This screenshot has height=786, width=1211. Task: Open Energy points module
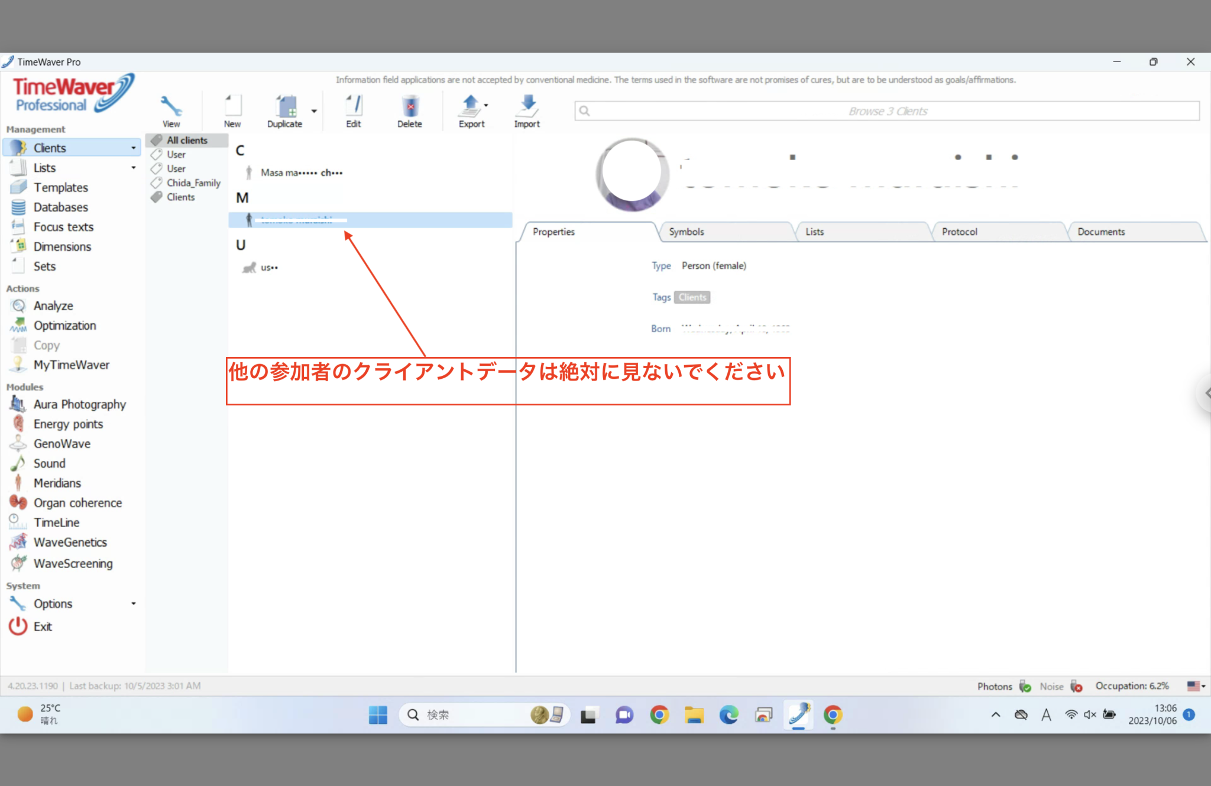point(67,424)
